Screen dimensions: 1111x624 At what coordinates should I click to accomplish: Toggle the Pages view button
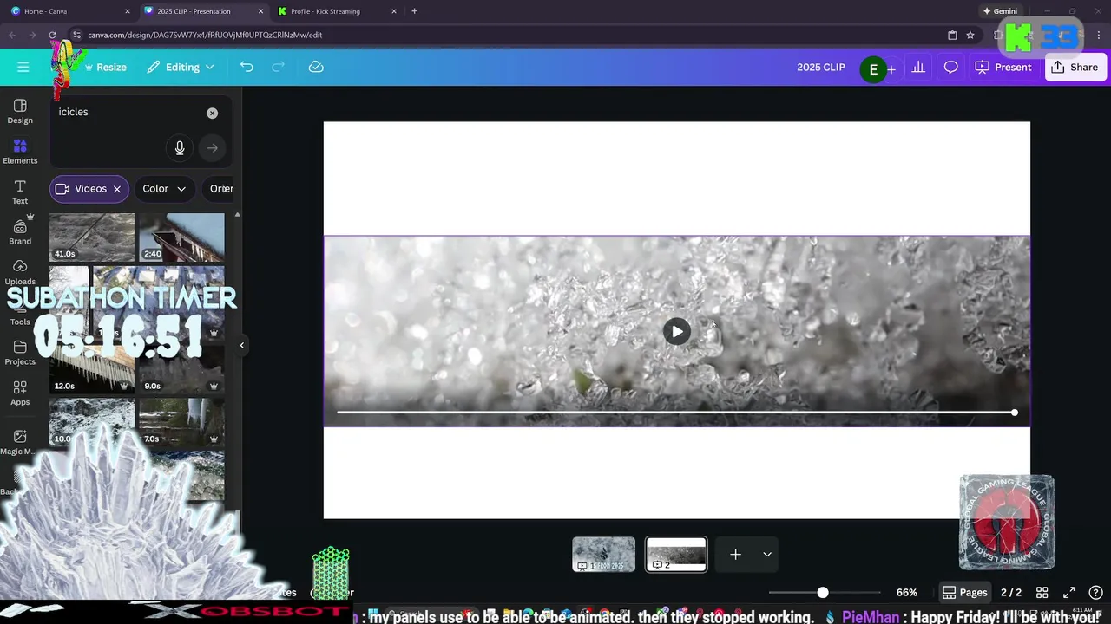[x=965, y=593]
